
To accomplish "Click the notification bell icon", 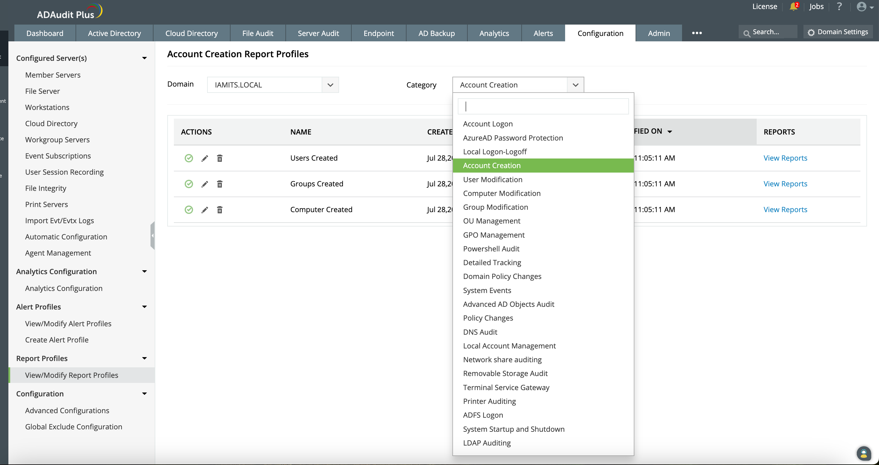I will pos(793,7).
